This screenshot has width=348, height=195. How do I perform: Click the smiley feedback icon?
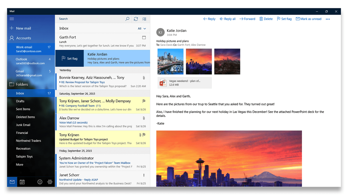(x=40, y=182)
